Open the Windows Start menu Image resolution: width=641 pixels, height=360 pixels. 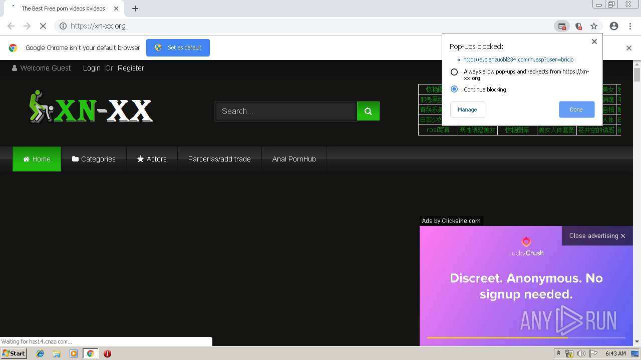[14, 353]
